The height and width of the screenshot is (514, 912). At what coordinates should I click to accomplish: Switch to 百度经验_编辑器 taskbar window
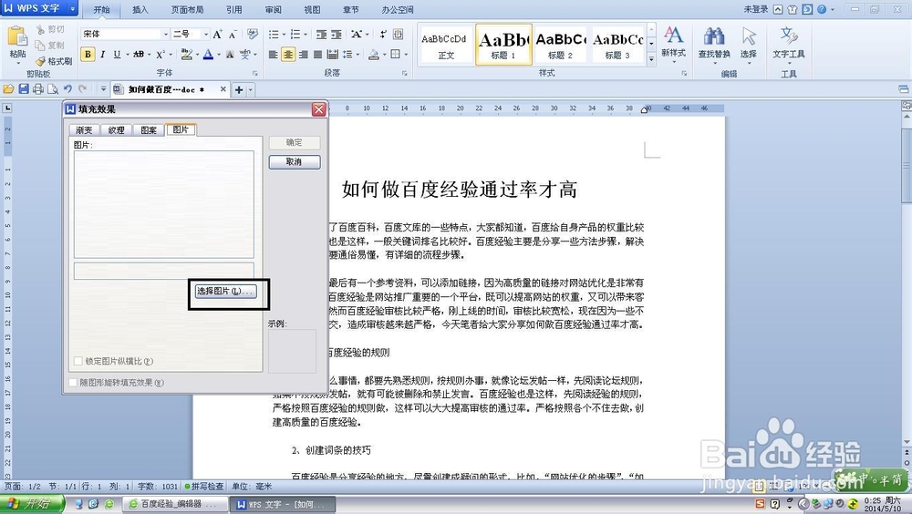[175, 504]
